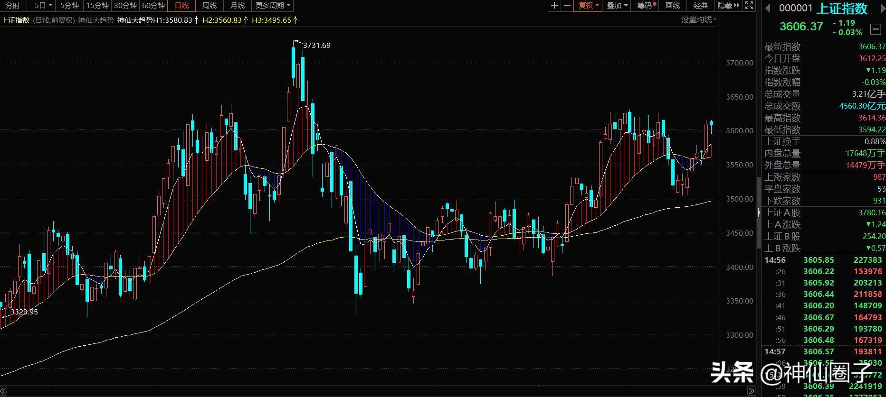Zoom out chart with minus icon
This screenshot has height=397, width=886.
(x=567, y=6)
